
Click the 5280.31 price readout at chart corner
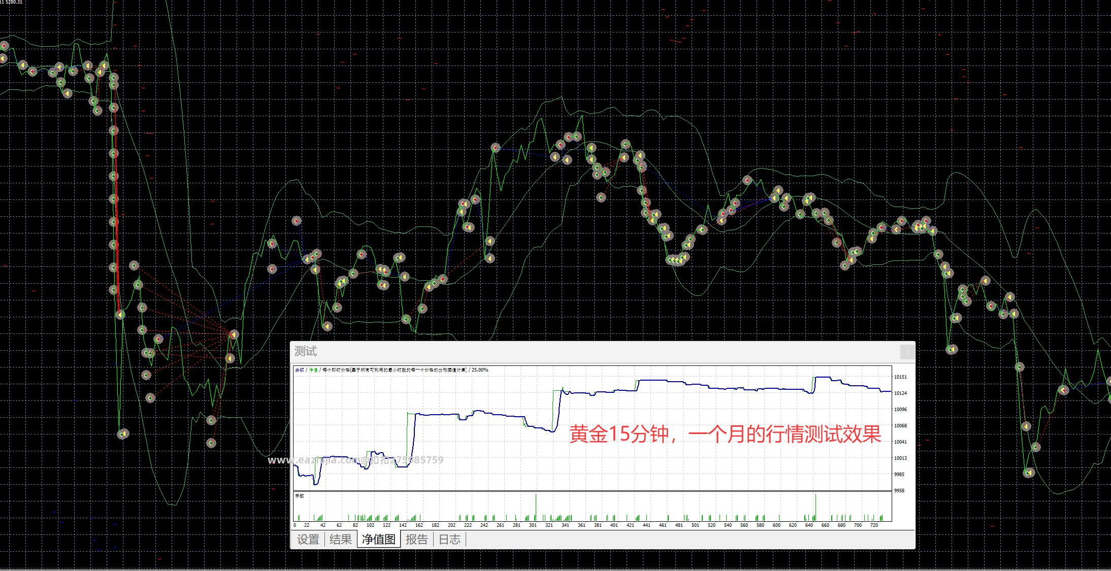tap(14, 2)
